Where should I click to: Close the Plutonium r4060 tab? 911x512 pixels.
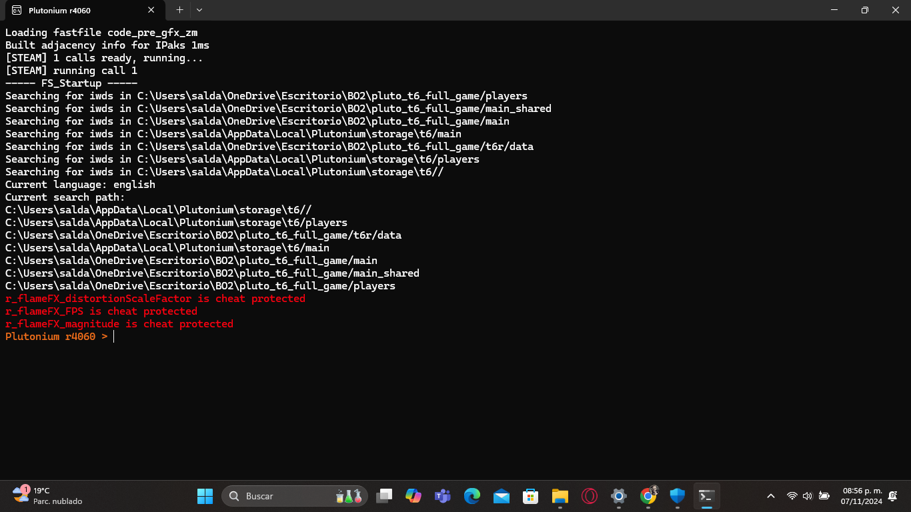(x=151, y=10)
